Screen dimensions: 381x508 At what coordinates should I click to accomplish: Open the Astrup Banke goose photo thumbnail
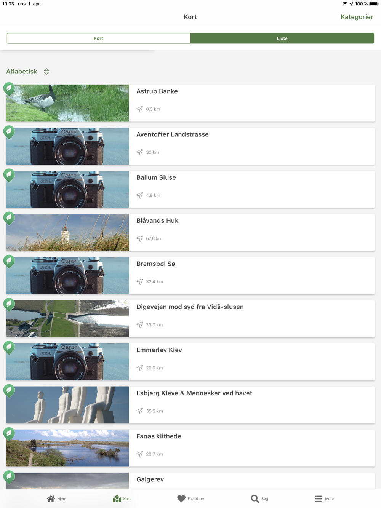pos(67,103)
